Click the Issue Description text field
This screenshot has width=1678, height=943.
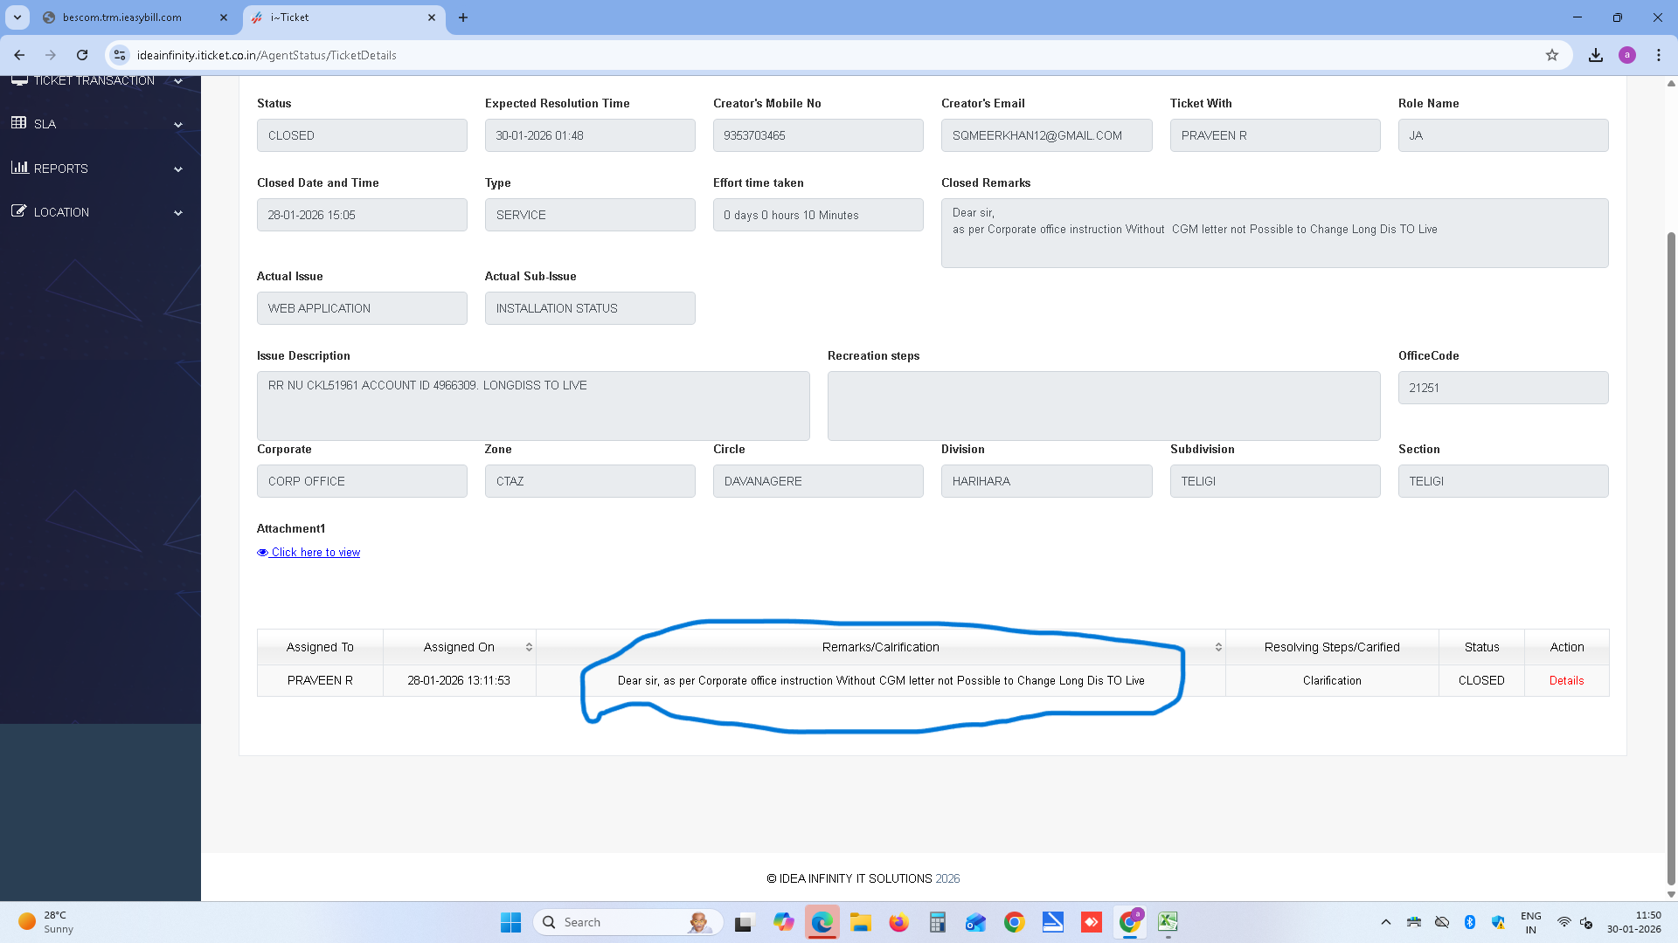(x=533, y=406)
